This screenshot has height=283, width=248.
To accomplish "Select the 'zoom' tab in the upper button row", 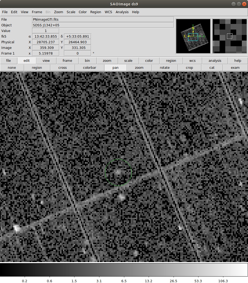I will [107, 61].
